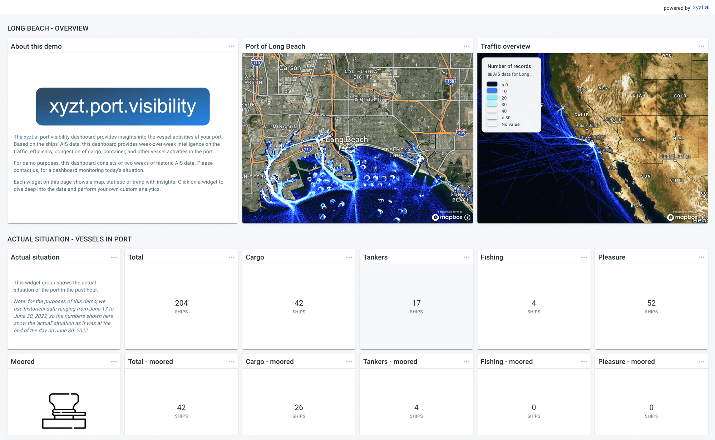Open the options menu on Traffic overview widget
This screenshot has width=715, height=440.
(x=701, y=46)
